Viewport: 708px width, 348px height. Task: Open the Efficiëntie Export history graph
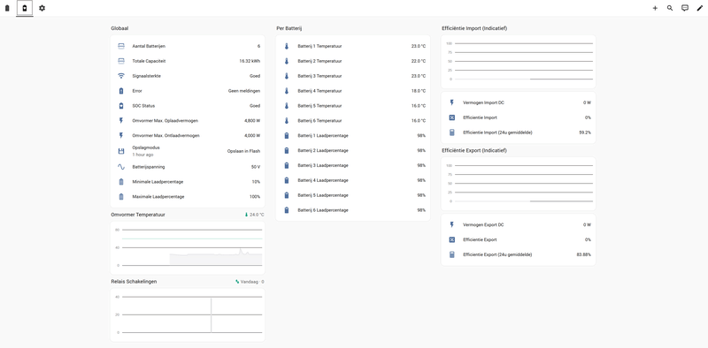pyautogui.click(x=519, y=184)
